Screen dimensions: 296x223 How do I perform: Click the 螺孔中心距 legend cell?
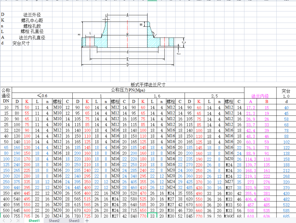coord(32,20)
